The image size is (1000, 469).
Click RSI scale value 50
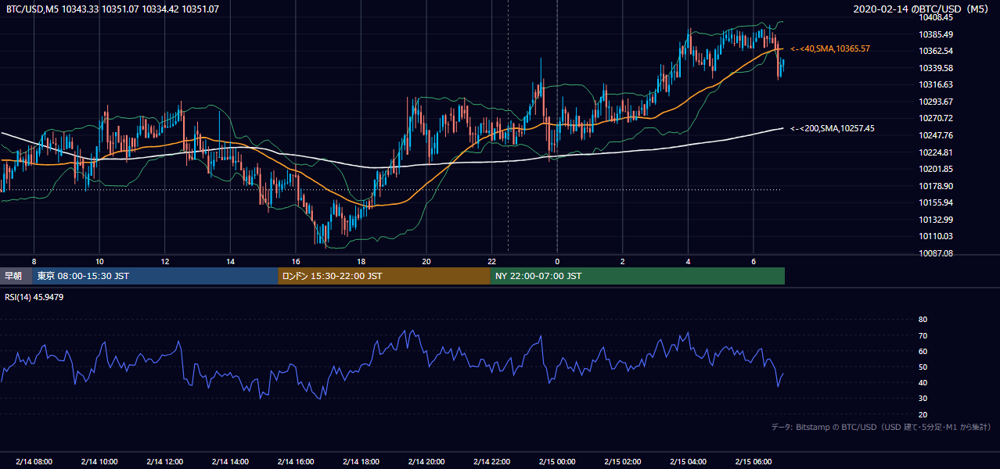click(923, 367)
